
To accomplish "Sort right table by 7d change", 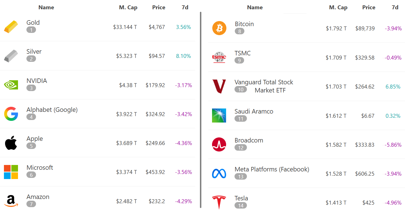I will click(395, 8).
